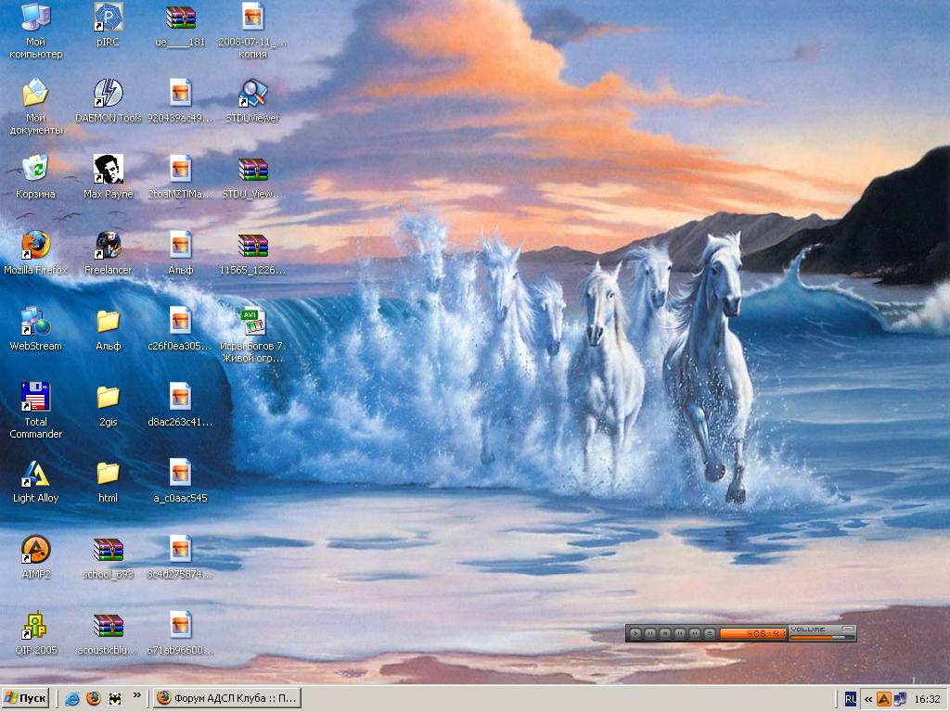This screenshot has width=950, height=712.
Task: Click the orange AIMP tray icon
Action: point(884,699)
